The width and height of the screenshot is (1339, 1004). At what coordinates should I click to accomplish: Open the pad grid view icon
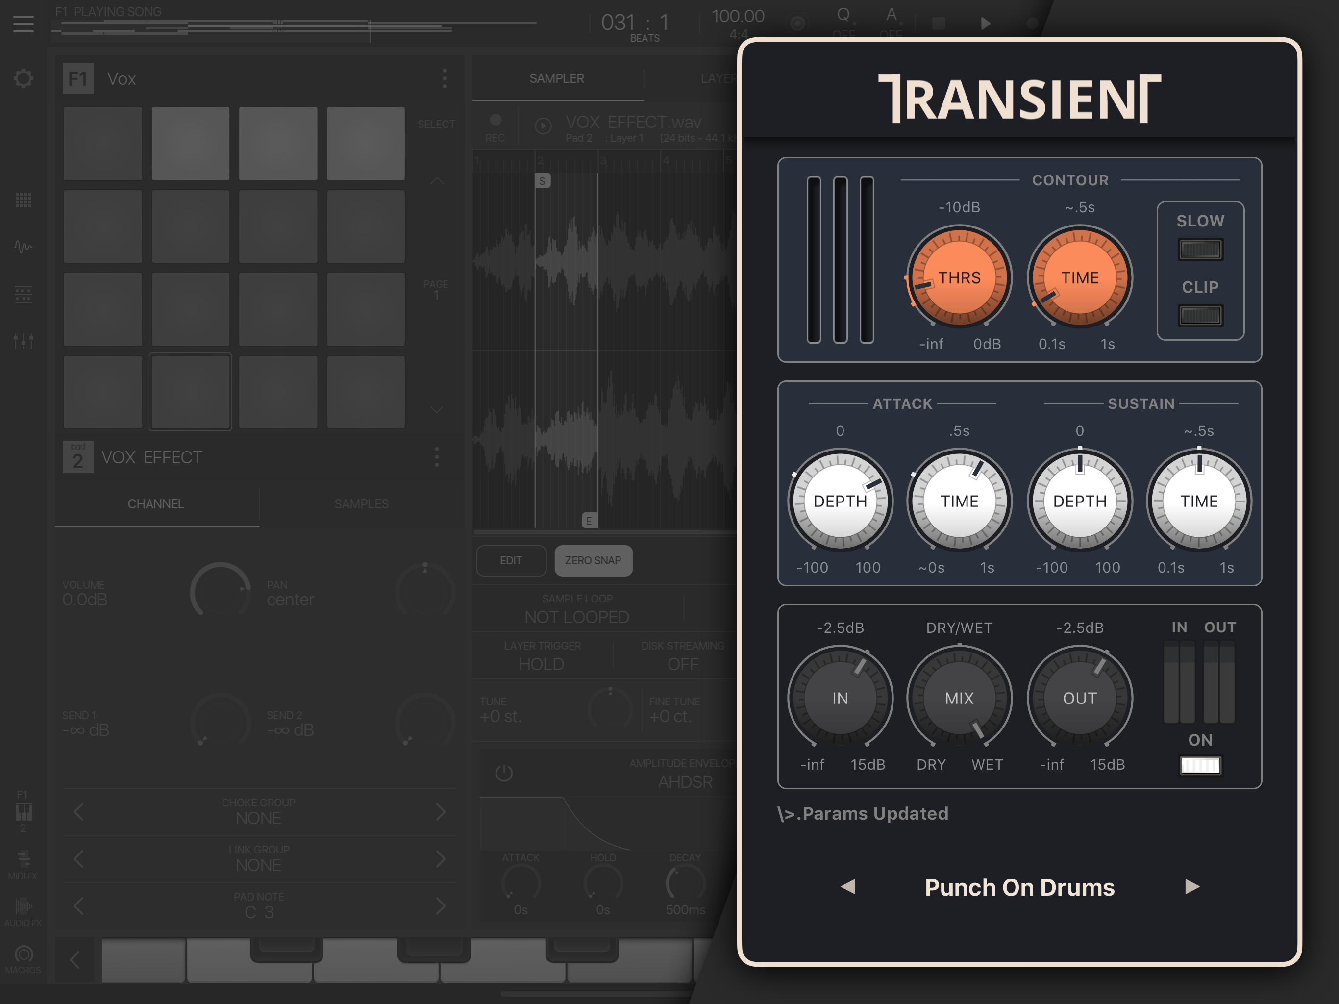[23, 200]
